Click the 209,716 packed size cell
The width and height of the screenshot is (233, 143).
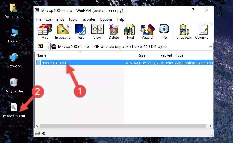coord(160,63)
